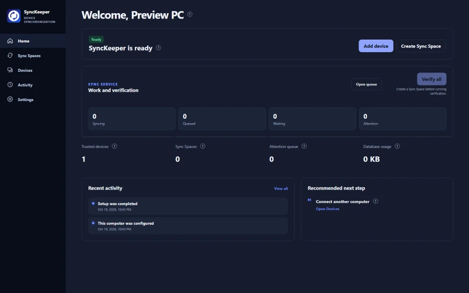Go to Home in the sidebar
469x293 pixels.
point(33,41)
